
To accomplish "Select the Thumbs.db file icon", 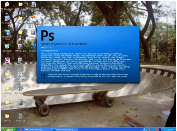I will (20, 117).
